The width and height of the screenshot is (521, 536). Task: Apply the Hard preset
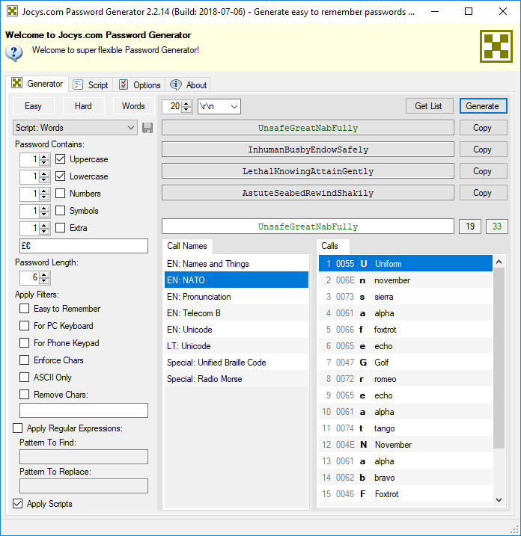click(x=83, y=106)
